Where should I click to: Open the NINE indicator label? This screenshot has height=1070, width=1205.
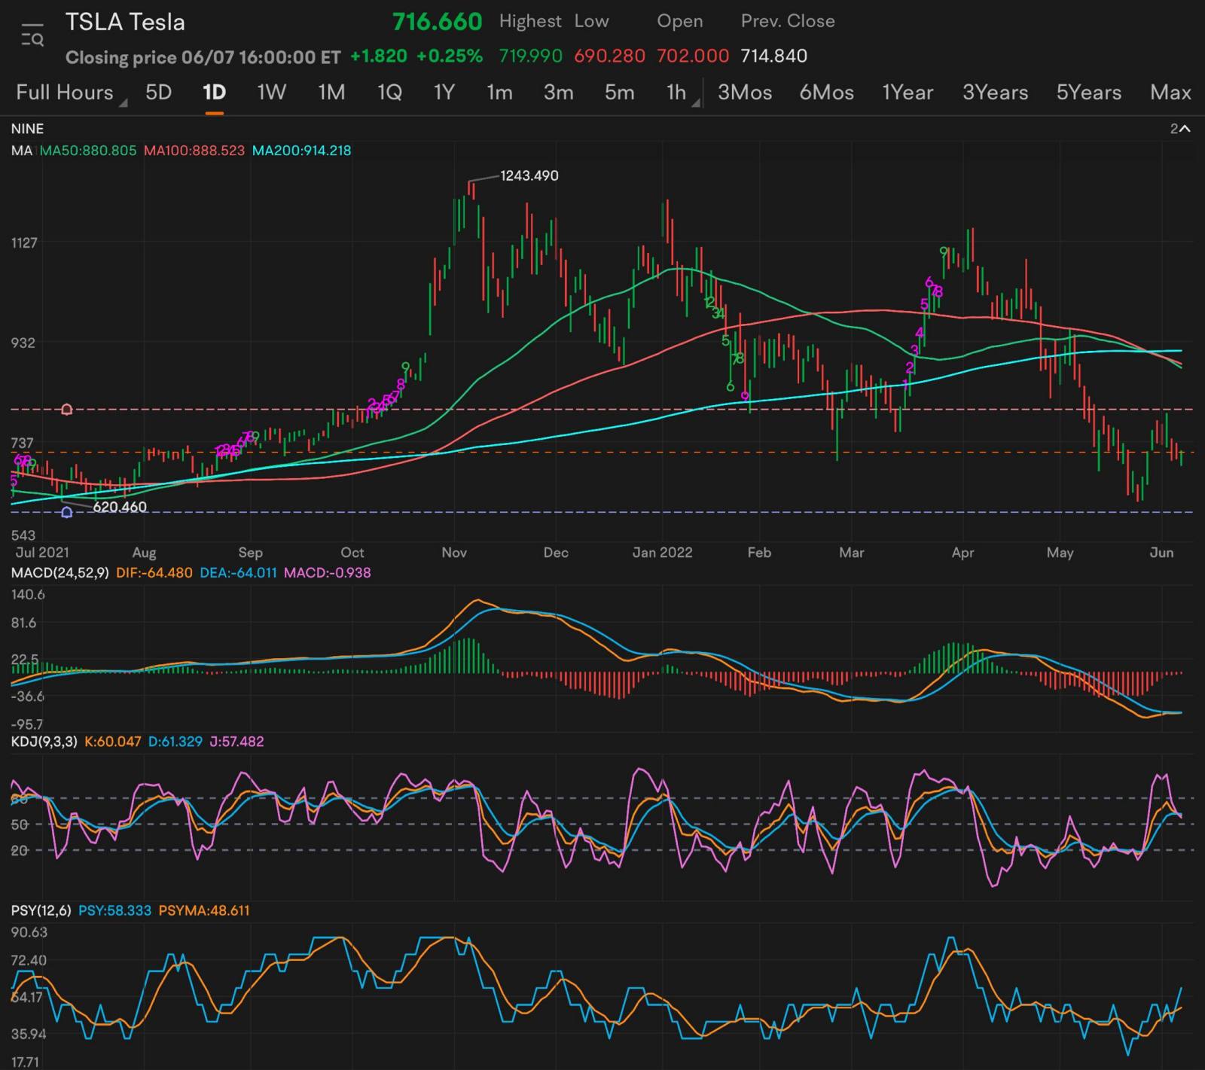point(27,129)
